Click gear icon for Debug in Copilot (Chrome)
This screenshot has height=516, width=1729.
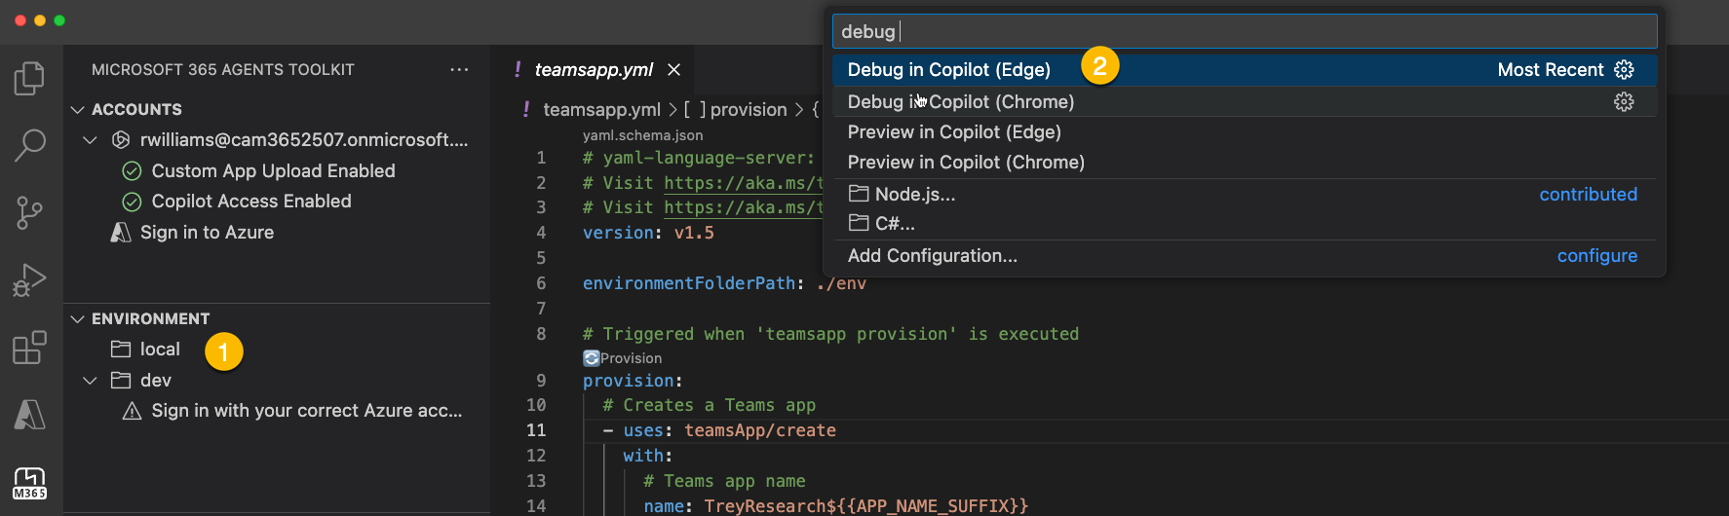pyautogui.click(x=1624, y=101)
